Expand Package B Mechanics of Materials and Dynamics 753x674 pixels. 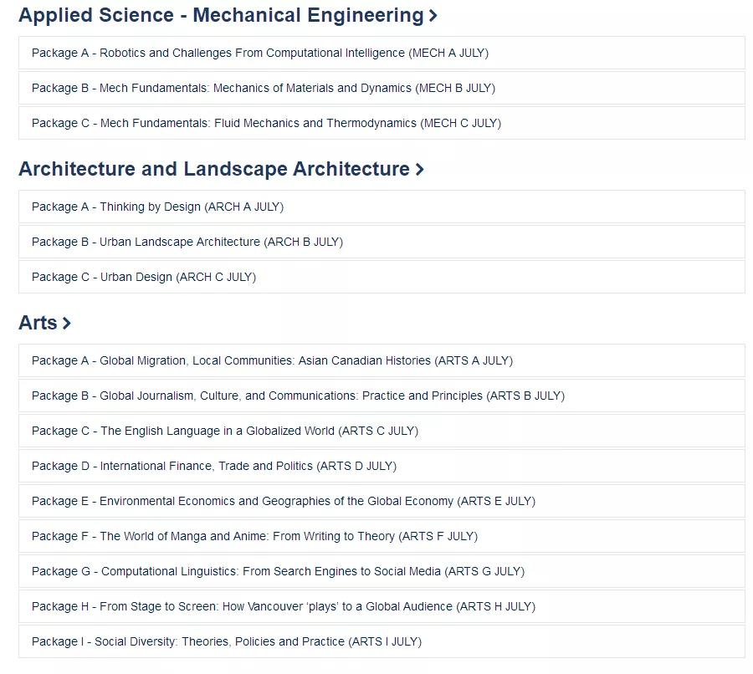[x=382, y=88]
